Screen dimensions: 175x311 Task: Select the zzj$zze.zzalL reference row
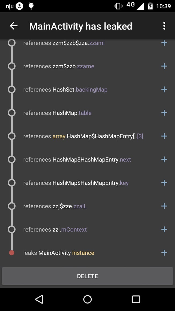point(55,206)
